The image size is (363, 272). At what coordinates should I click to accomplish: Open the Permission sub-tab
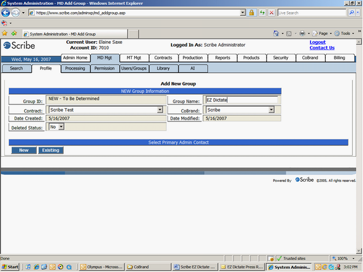105,68
